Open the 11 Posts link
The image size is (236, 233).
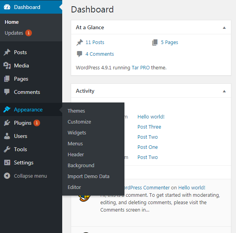(94, 42)
